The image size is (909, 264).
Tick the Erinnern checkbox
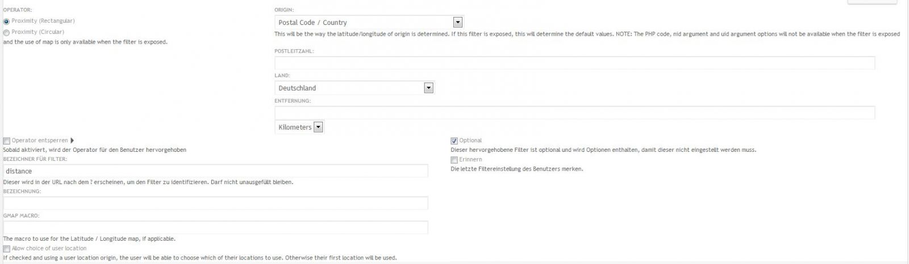[454, 160]
